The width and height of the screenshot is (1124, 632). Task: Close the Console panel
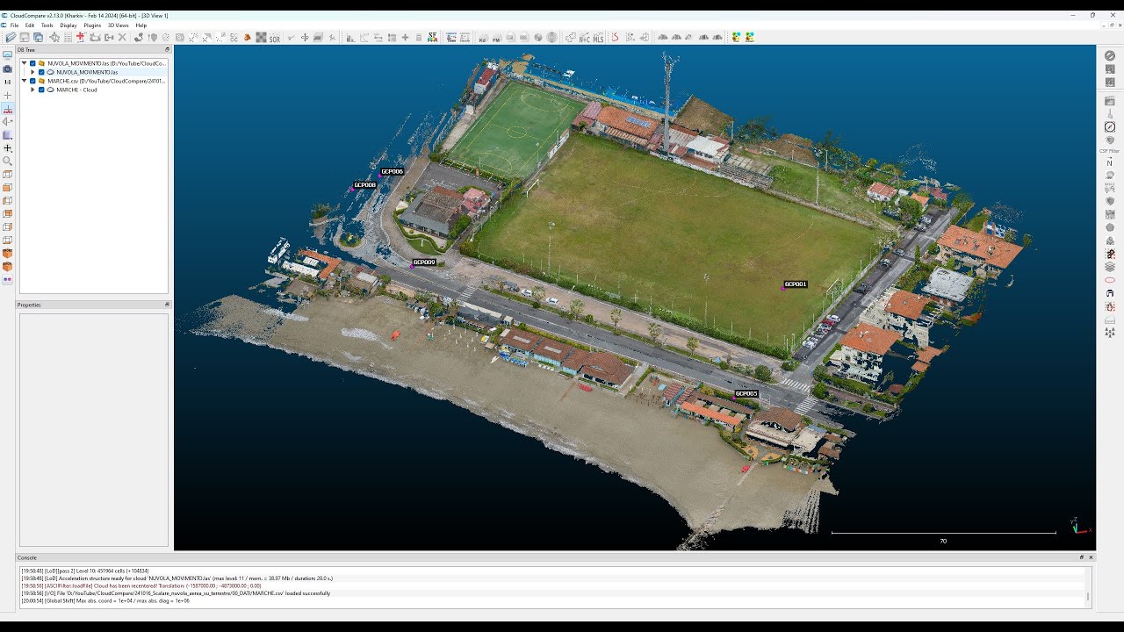tap(1092, 557)
